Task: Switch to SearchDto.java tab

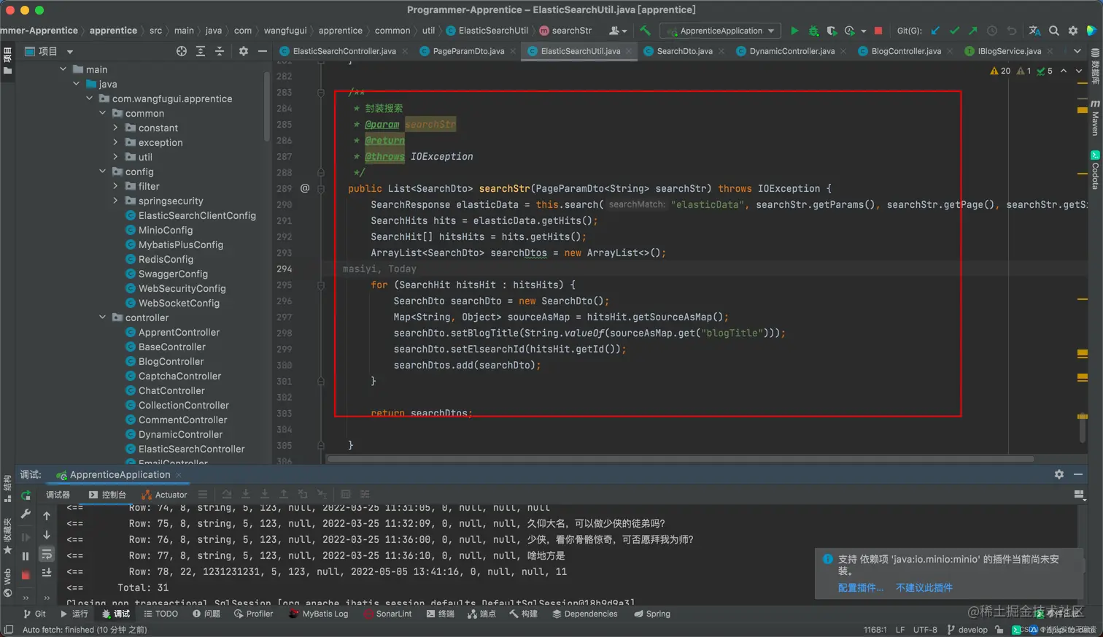Action: 684,51
